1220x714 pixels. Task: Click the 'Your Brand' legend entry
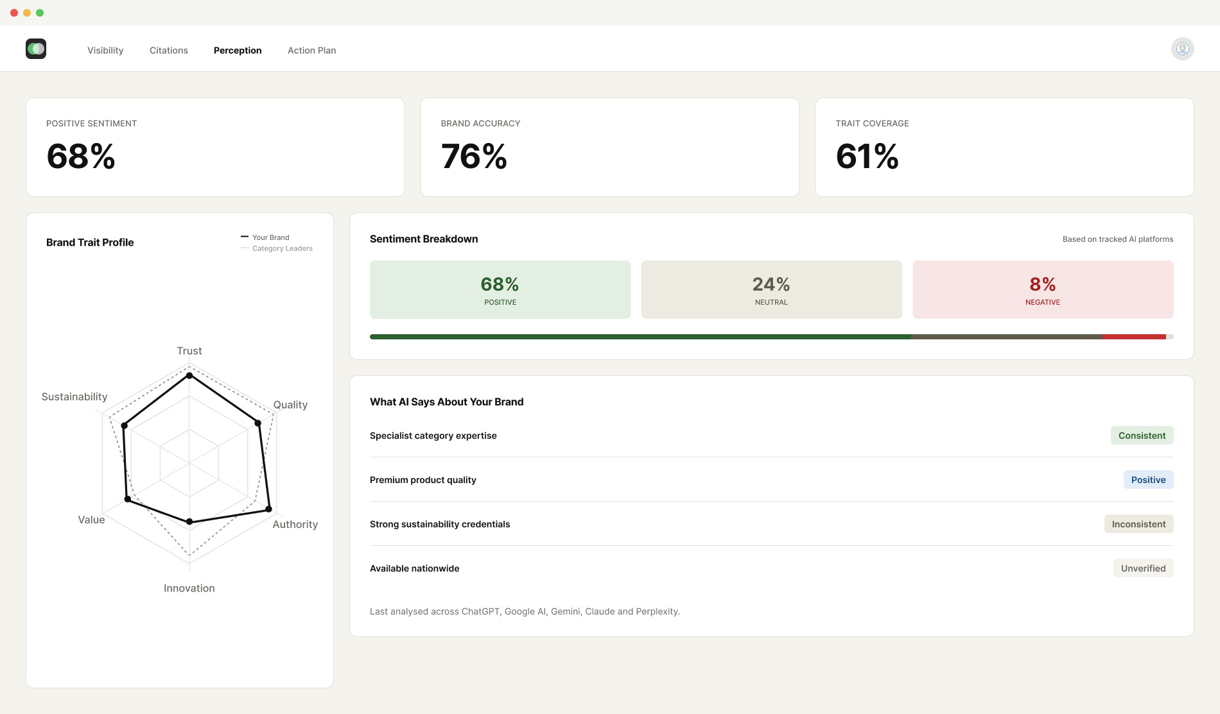click(265, 237)
